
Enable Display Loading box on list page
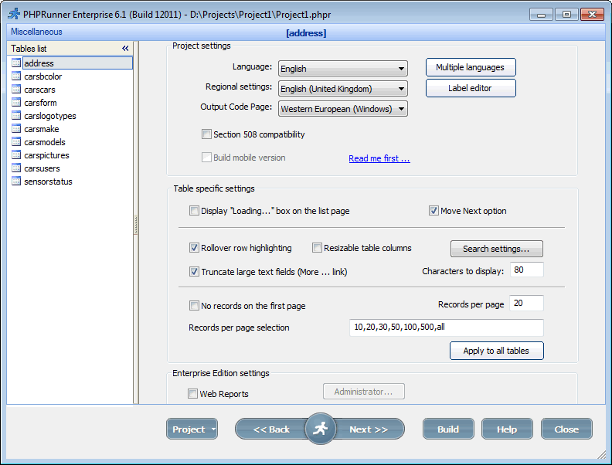[x=194, y=211]
